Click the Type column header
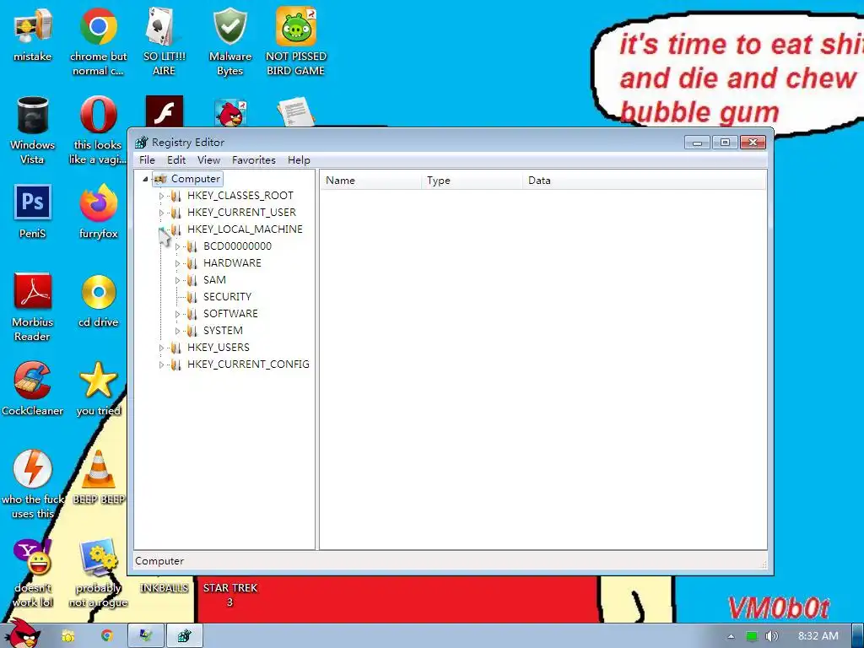Viewport: 864px width, 648px height. [x=472, y=181]
